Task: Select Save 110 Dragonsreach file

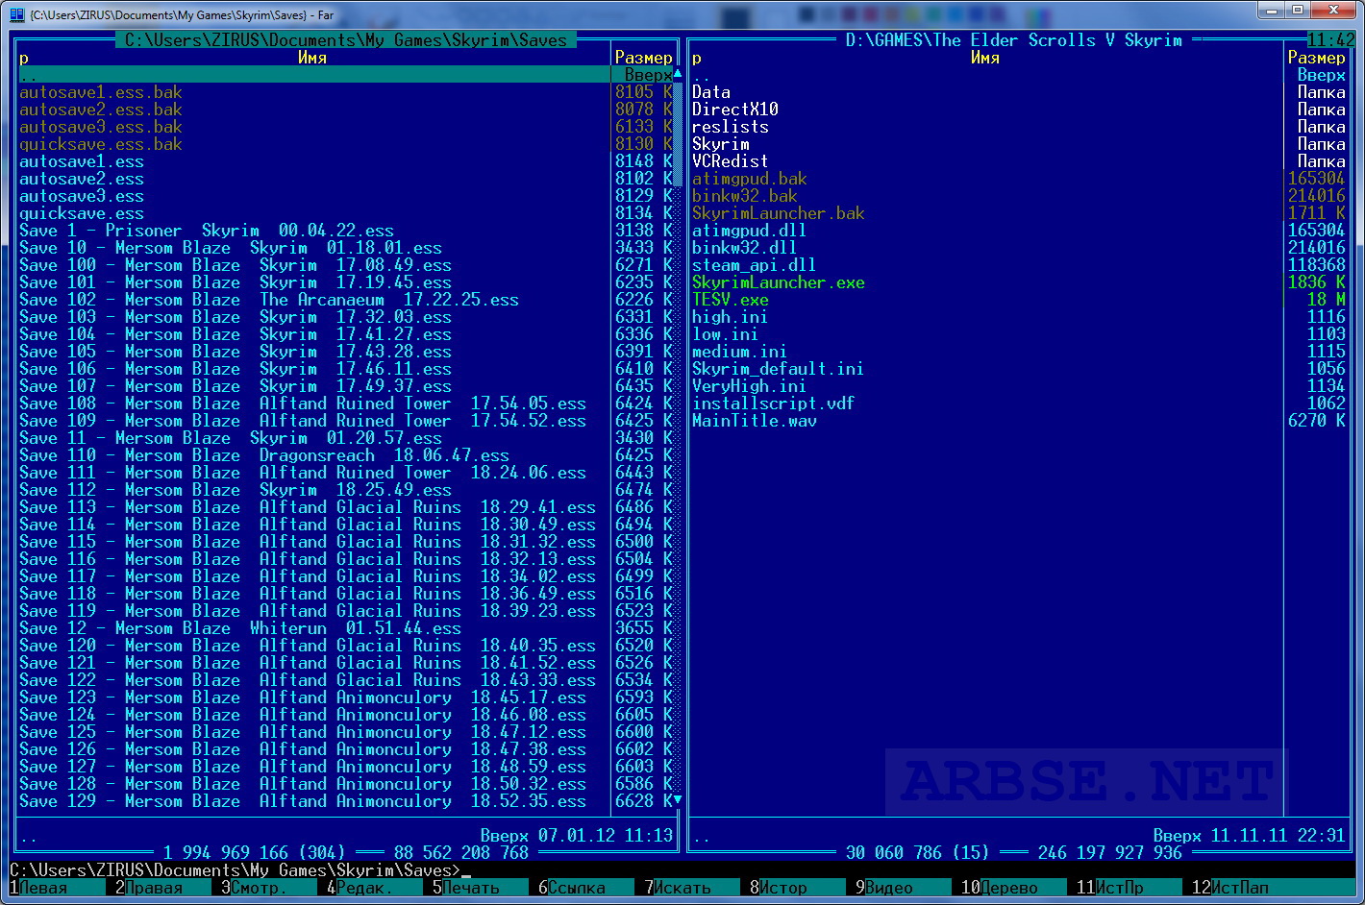Action: [264, 455]
